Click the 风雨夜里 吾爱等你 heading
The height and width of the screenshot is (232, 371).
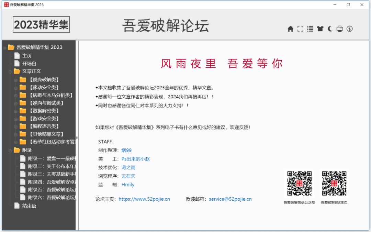click(222, 64)
